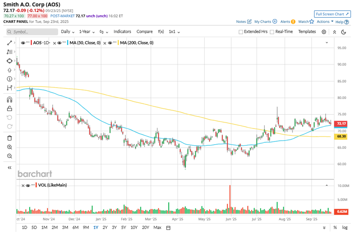
Task: Hide the VOL study via eye icon
Action: click(28, 185)
